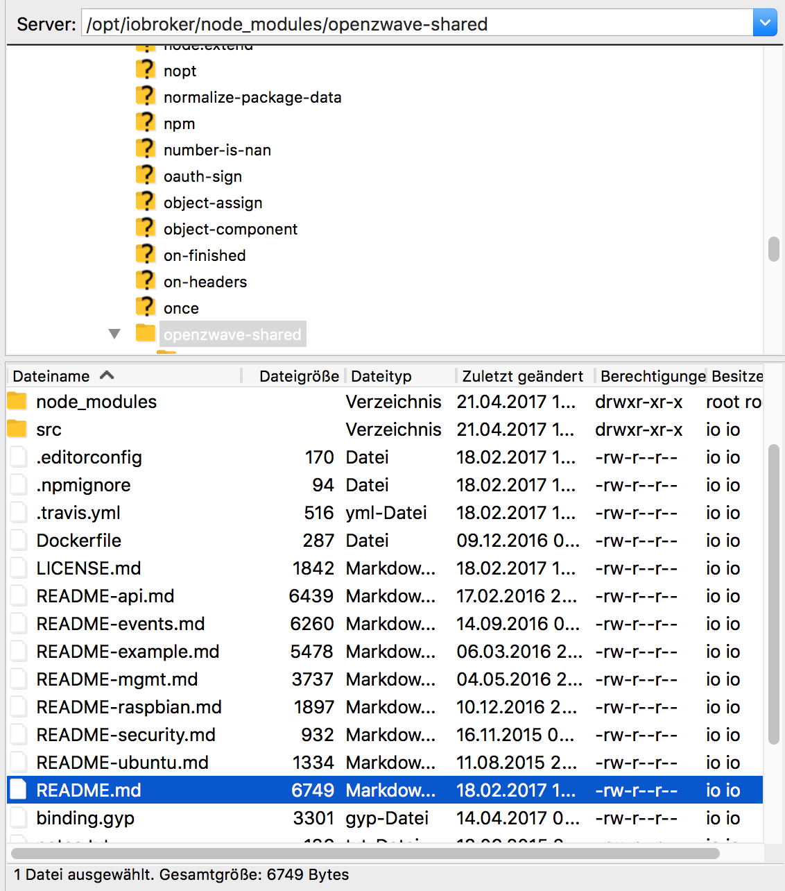The width and height of the screenshot is (785, 891).
Task: Click the question-mark icon beside oauth-sign
Action: 146,176
